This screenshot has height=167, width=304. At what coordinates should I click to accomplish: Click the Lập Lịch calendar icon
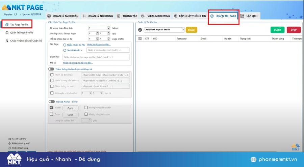coord(242,16)
